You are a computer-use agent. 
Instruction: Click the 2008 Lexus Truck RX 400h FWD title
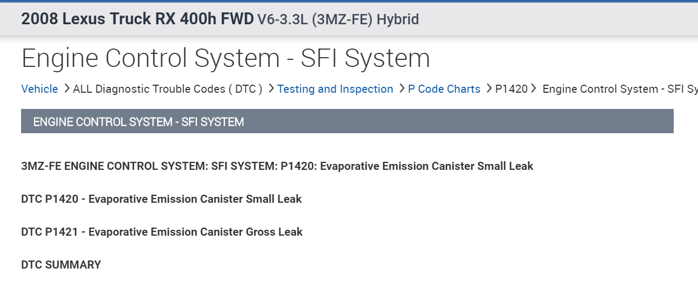[137, 19]
